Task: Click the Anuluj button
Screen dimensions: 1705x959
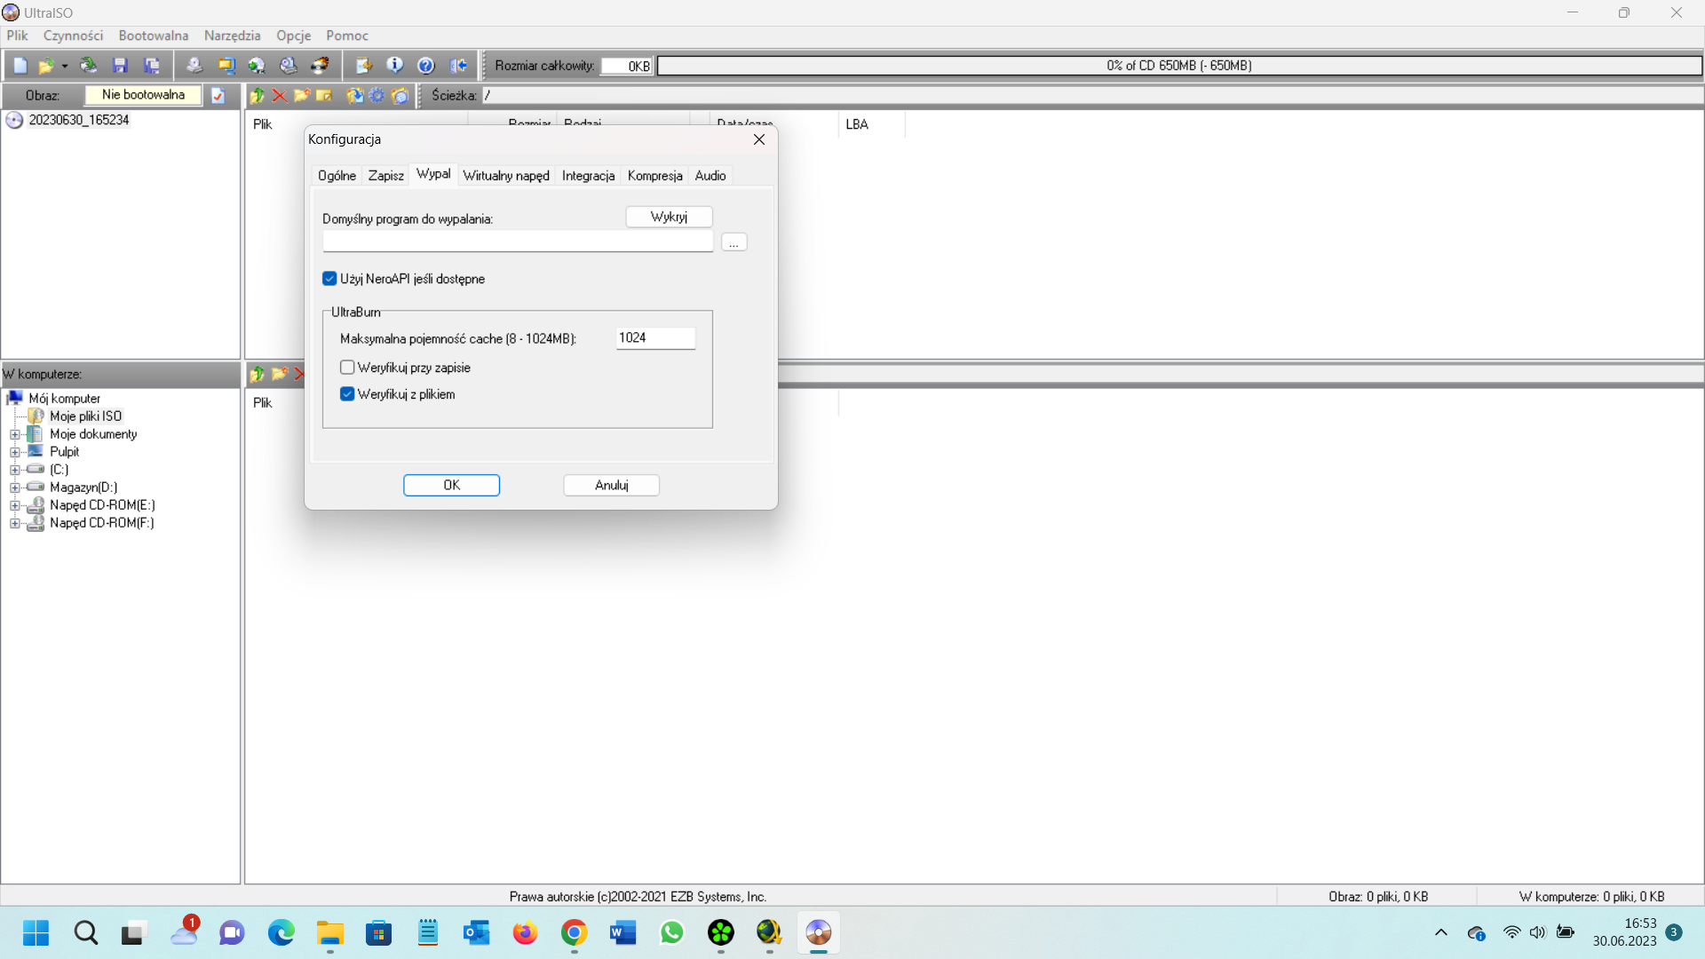Action: click(x=611, y=486)
